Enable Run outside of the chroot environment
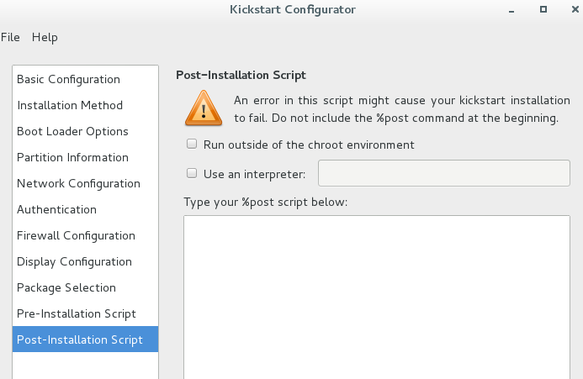Viewport: 583px width, 379px height. click(x=192, y=144)
